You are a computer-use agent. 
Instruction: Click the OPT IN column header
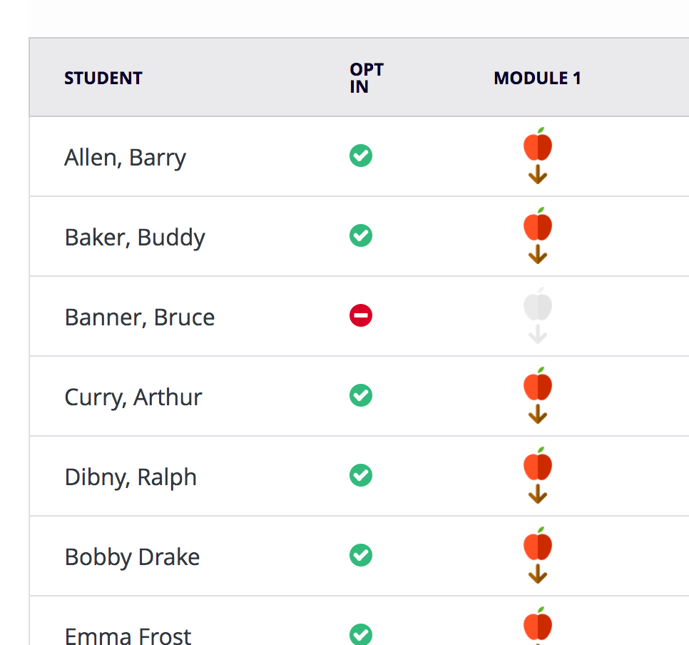(x=367, y=78)
